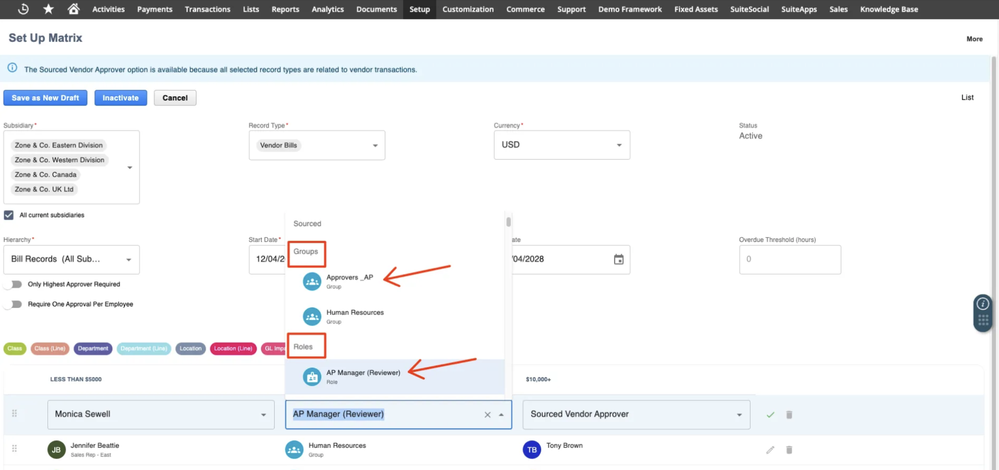Open the Customization menu
This screenshot has height=470, width=999.
pos(468,9)
